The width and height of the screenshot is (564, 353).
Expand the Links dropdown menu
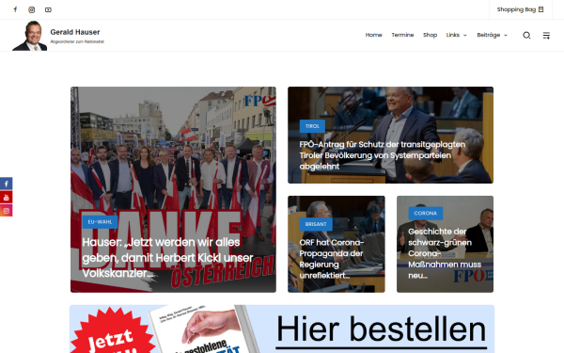pos(456,35)
